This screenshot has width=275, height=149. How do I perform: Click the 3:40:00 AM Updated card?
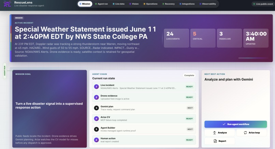256,38
